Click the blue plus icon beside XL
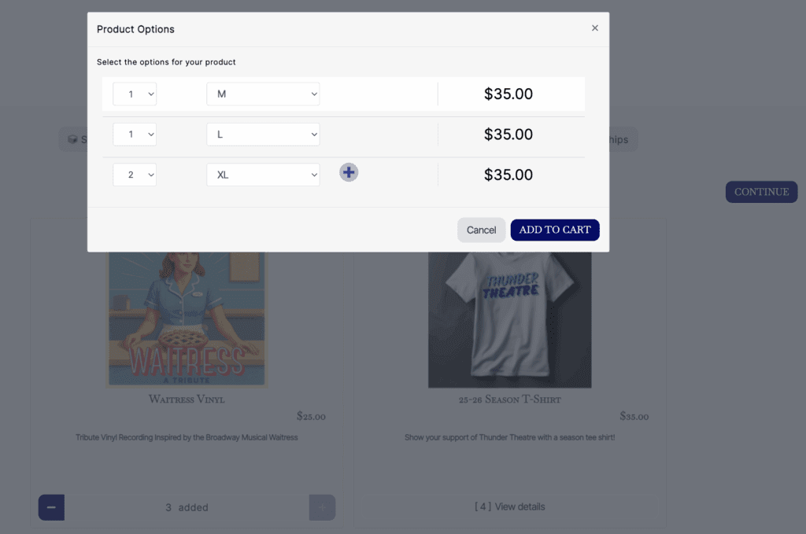This screenshot has height=534, width=806. click(x=349, y=173)
